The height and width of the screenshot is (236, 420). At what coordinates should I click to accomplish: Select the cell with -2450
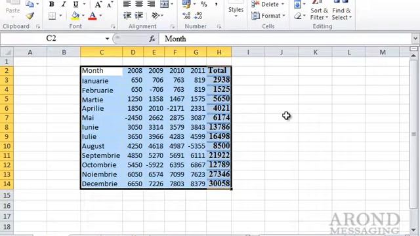point(133,118)
